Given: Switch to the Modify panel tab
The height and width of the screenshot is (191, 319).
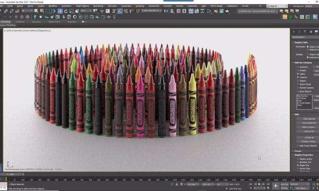Looking at the screenshot, I should pos(299,32).
